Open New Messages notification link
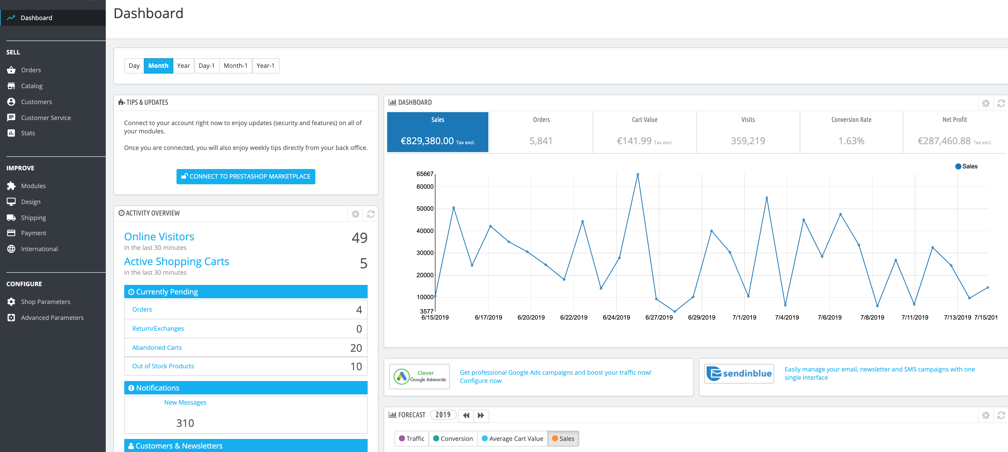Image resolution: width=1008 pixels, height=452 pixels. click(x=185, y=402)
